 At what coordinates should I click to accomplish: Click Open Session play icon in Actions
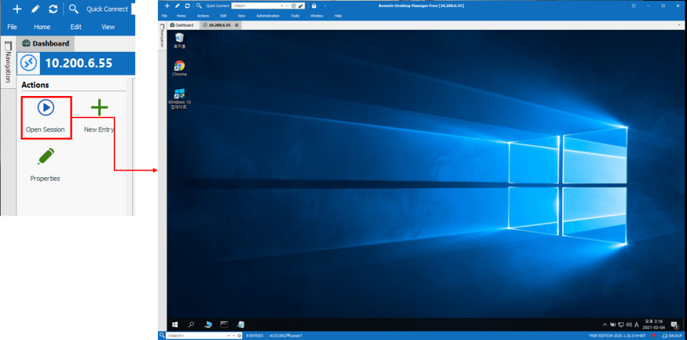46,107
